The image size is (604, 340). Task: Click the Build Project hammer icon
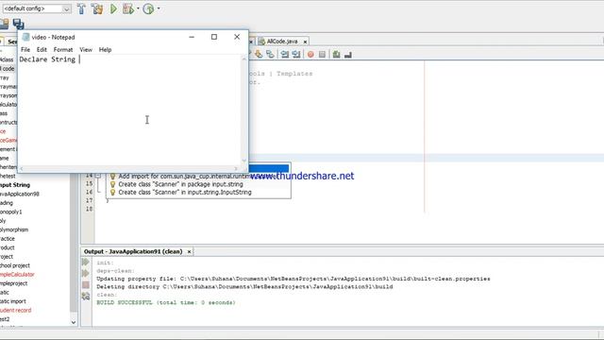(x=81, y=8)
